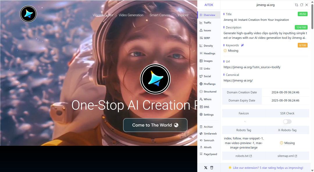The image size is (314, 172).
Task: Toggle the SSR Check switch
Action: pyautogui.click(x=287, y=122)
